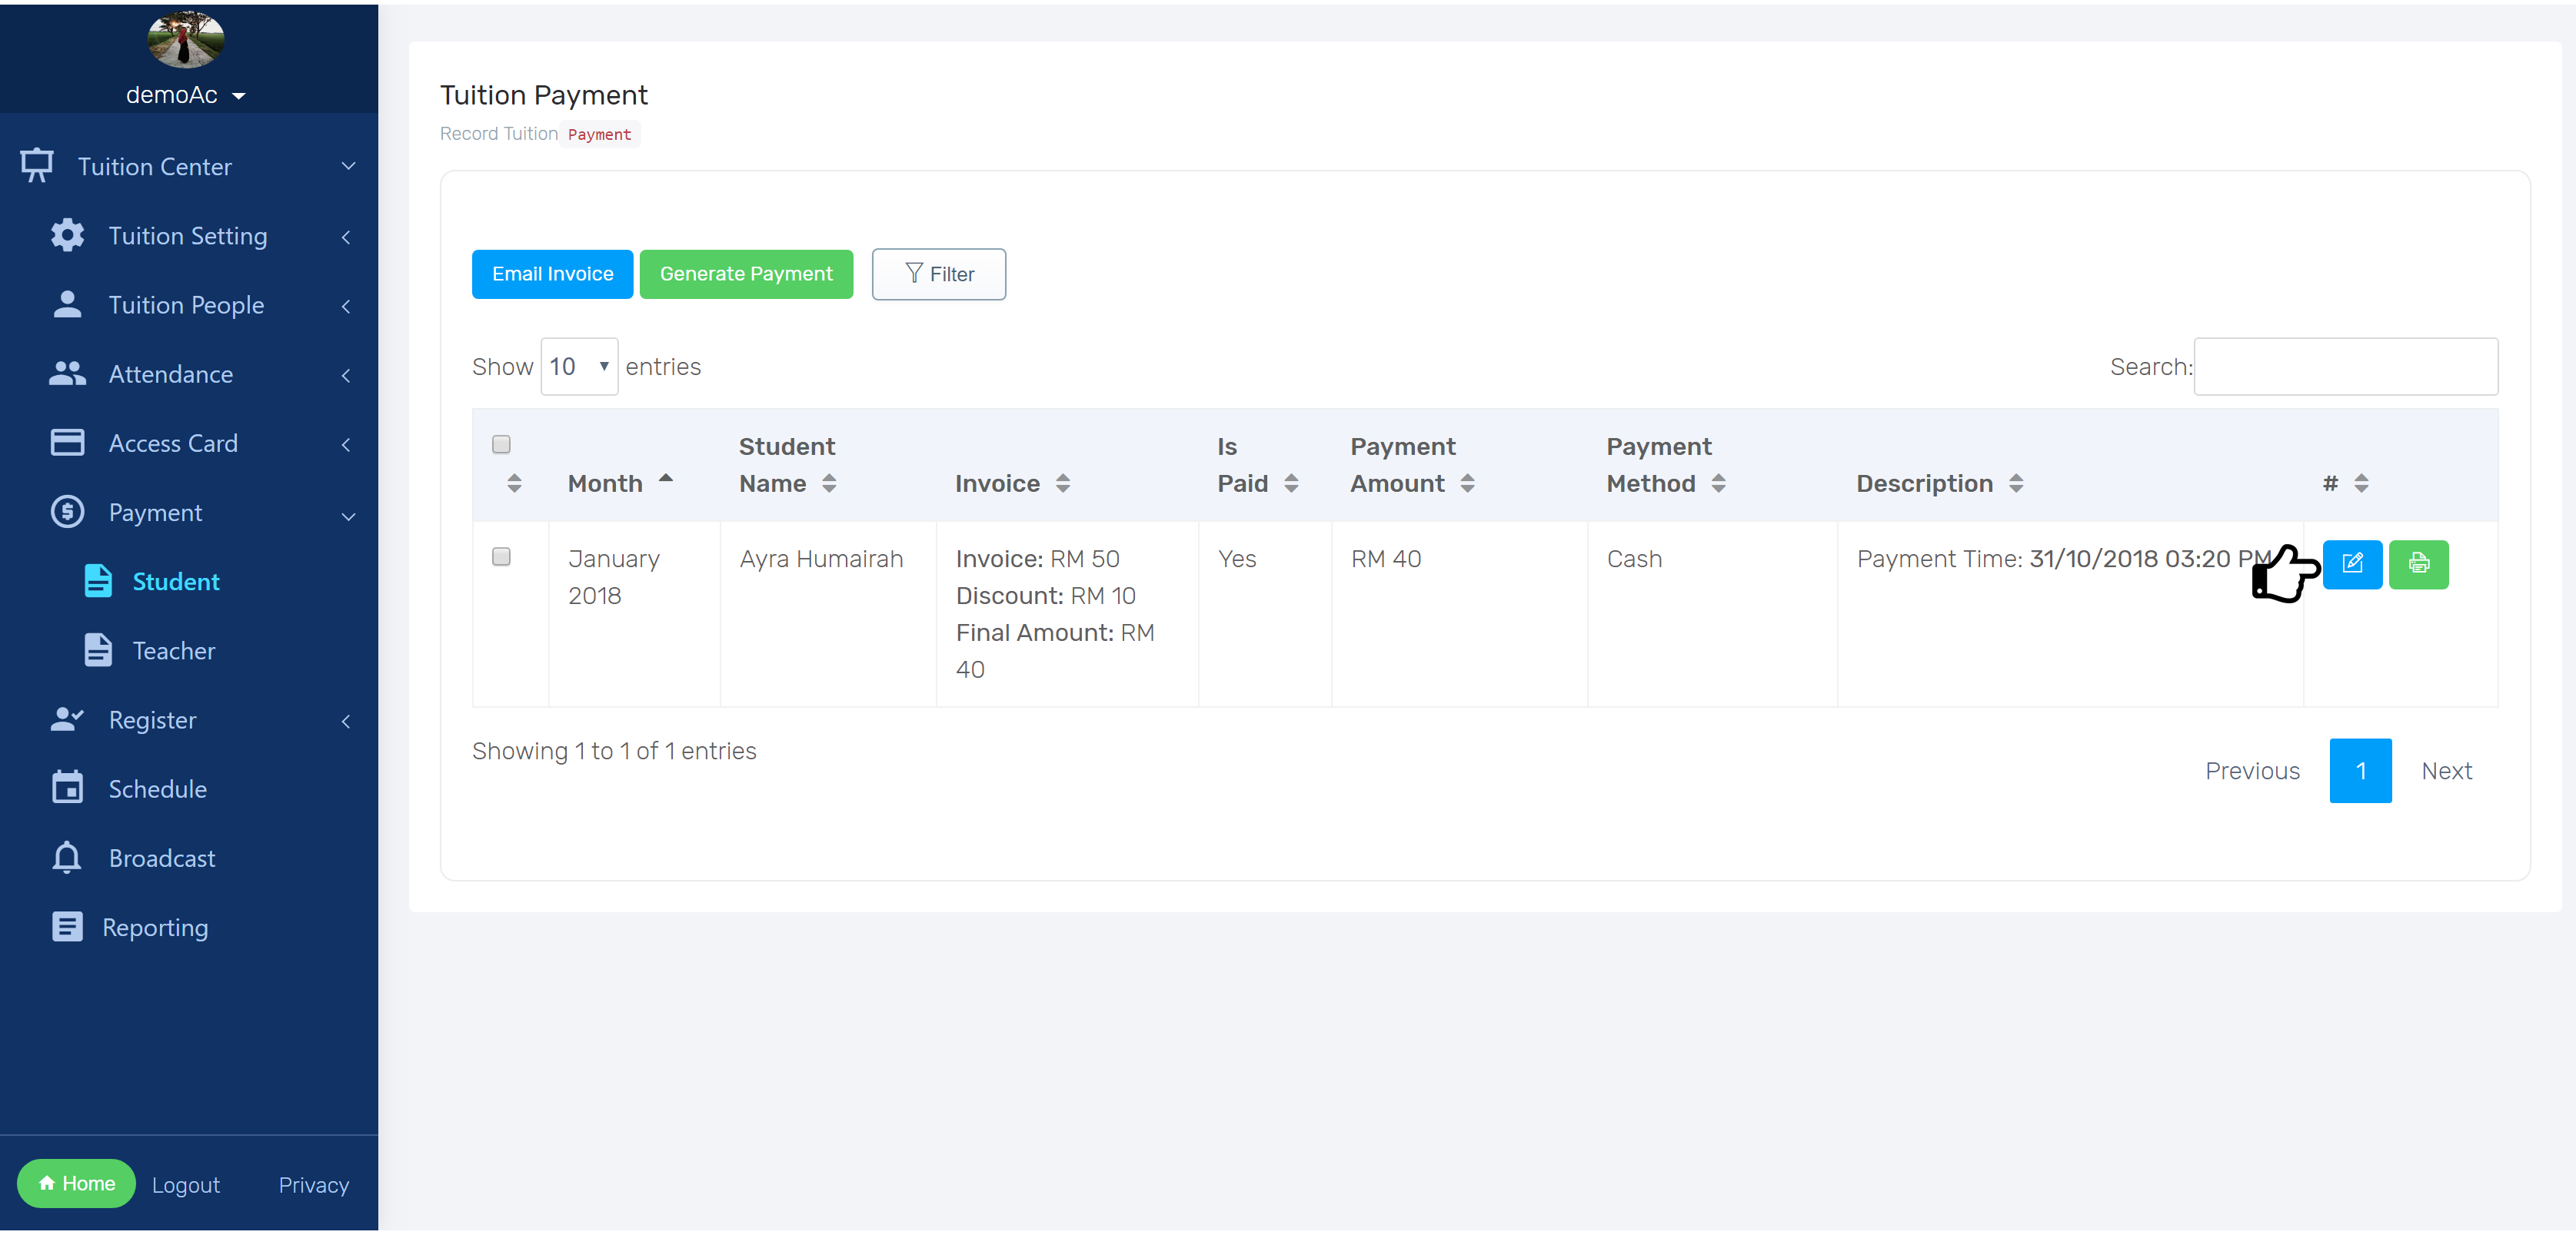Click sort arrows under the header checkbox
This screenshot has height=1235, width=2576.
click(x=514, y=483)
